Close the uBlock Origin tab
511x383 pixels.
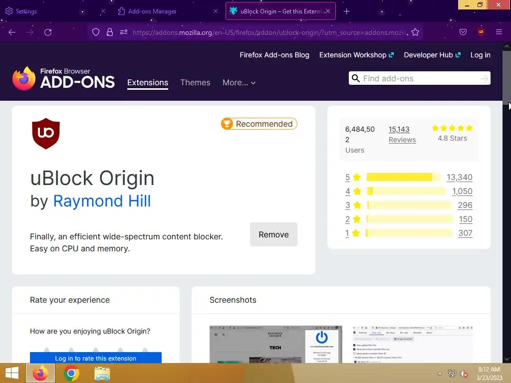[328, 11]
